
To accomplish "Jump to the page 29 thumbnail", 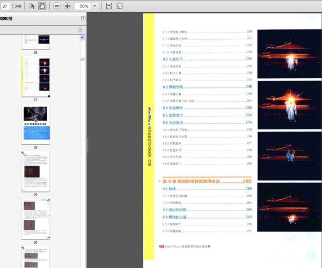I will 35,171.
